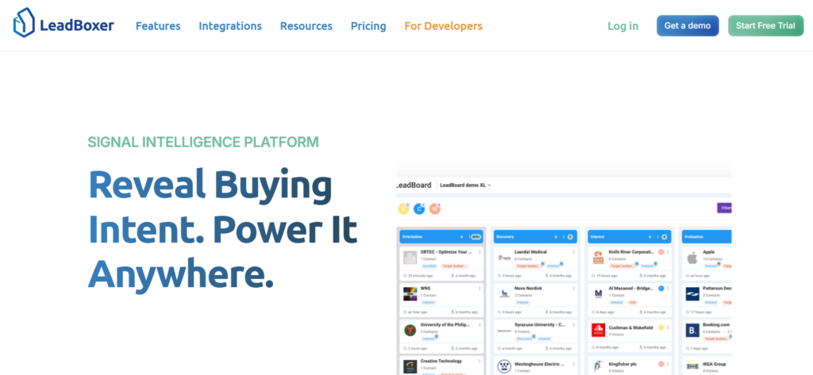Open the Syracuse University card options menu
The image size is (813, 375).
tap(574, 325)
